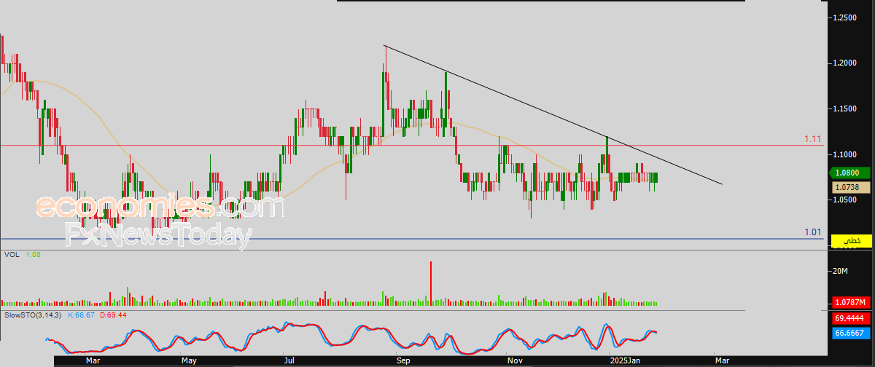875x367 pixels.
Task: Click the green 1.0800 price tag
Action: 851,173
